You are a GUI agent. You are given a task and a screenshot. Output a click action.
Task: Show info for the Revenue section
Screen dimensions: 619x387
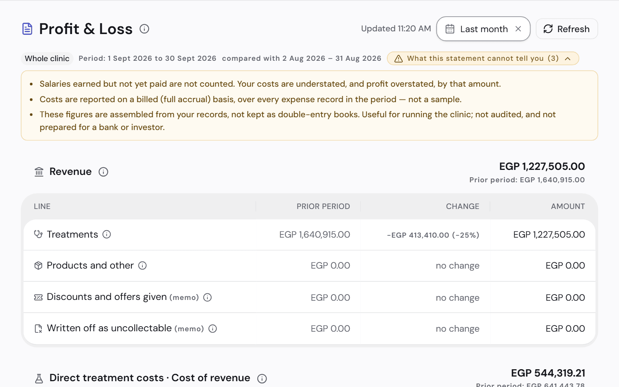(103, 172)
